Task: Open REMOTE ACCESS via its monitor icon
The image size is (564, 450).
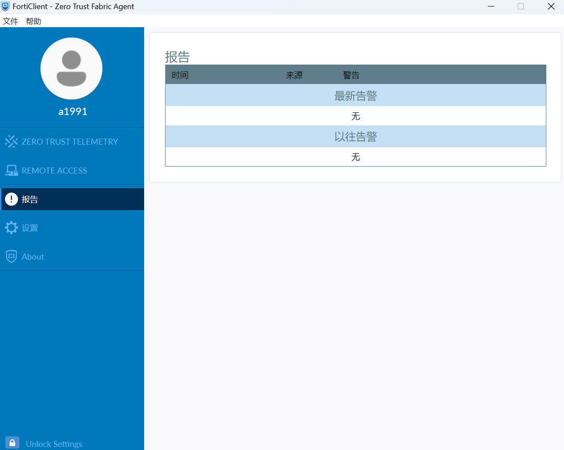Action: pyautogui.click(x=11, y=170)
